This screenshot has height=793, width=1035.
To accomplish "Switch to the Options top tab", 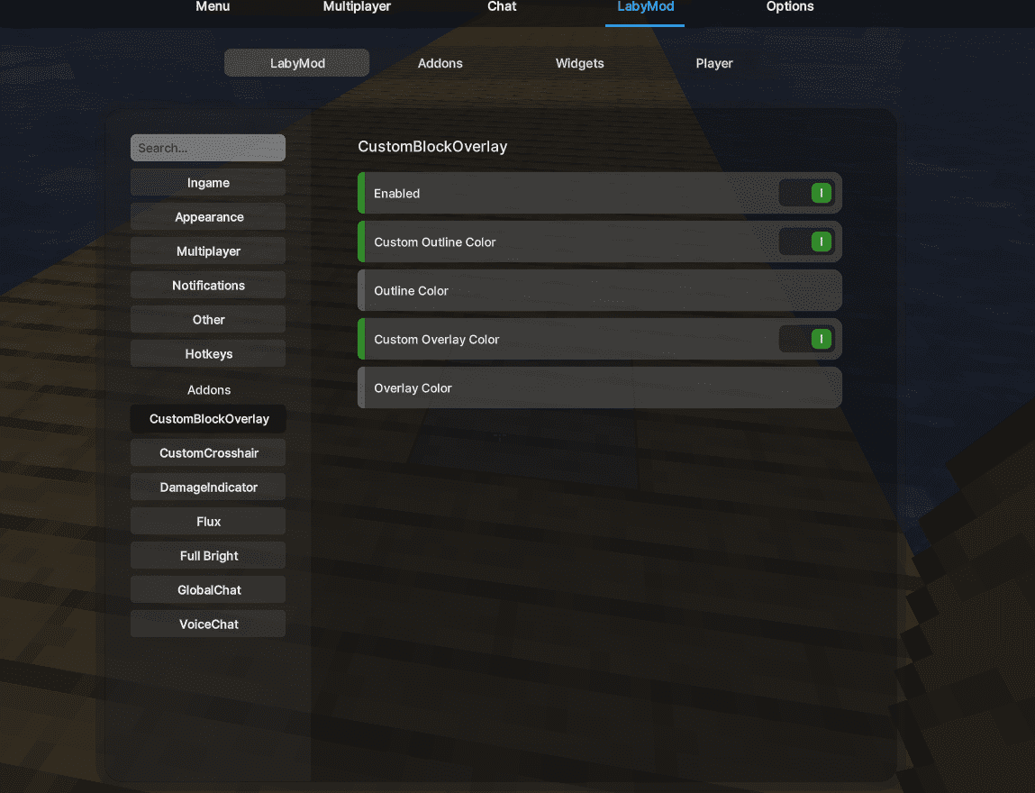I will (789, 7).
